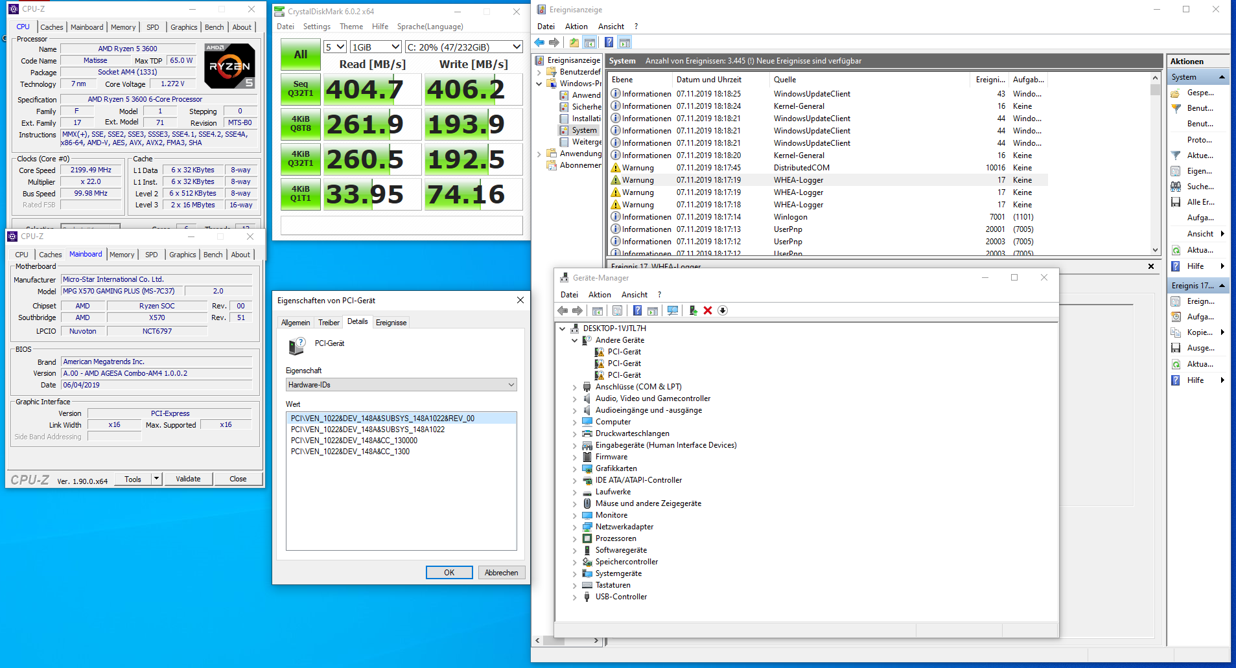
Task: Open the drive dropdown showing C: 20%
Action: tap(463, 47)
